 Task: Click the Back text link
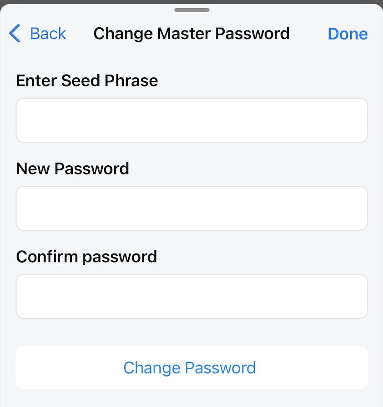point(48,34)
